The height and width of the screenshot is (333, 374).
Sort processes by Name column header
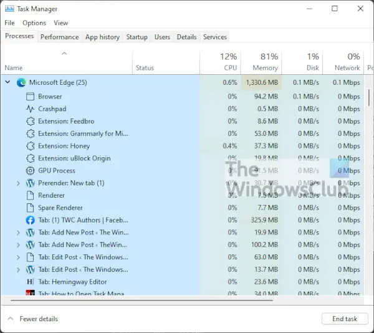tap(67, 62)
